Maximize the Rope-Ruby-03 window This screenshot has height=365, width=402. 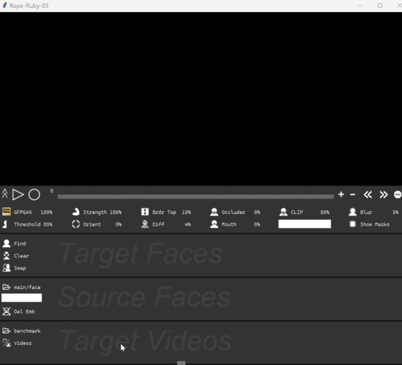tap(380, 6)
